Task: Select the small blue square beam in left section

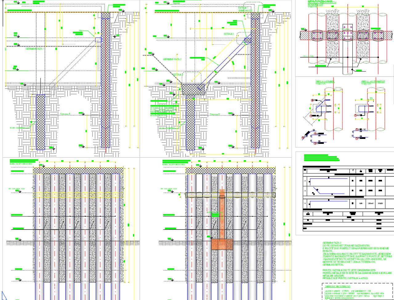Action: pyautogui.click(x=98, y=40)
